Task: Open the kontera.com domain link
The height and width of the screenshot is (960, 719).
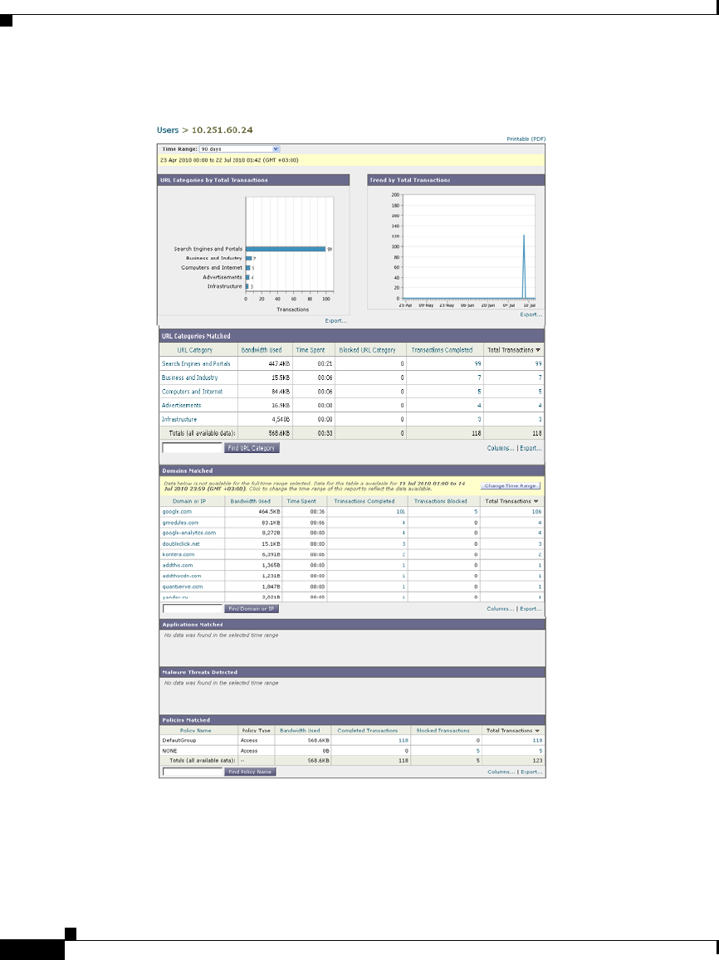Action: pos(179,554)
